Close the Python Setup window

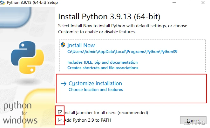(203, 3)
